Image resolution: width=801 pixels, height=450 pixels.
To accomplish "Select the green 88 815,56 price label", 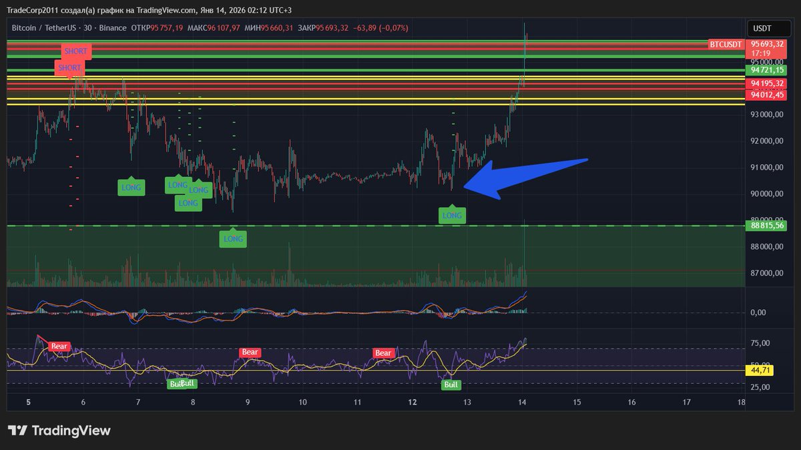I will click(x=766, y=226).
